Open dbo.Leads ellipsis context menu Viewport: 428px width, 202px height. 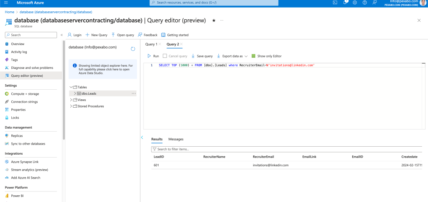pyautogui.click(x=133, y=93)
